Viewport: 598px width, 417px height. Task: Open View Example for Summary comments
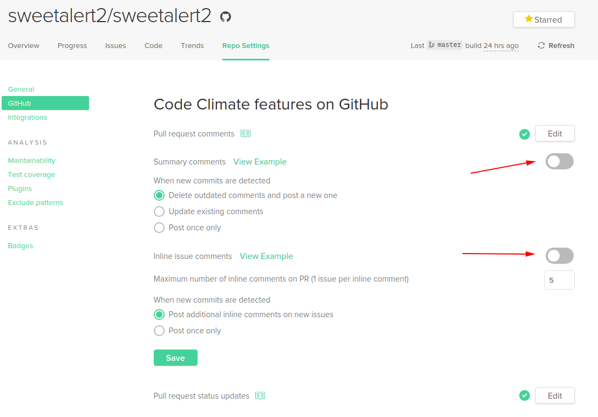[260, 161]
